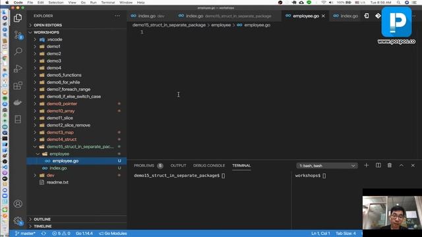Open Manage settings gear icon
Screen dimensions: 422x237
click(18, 221)
